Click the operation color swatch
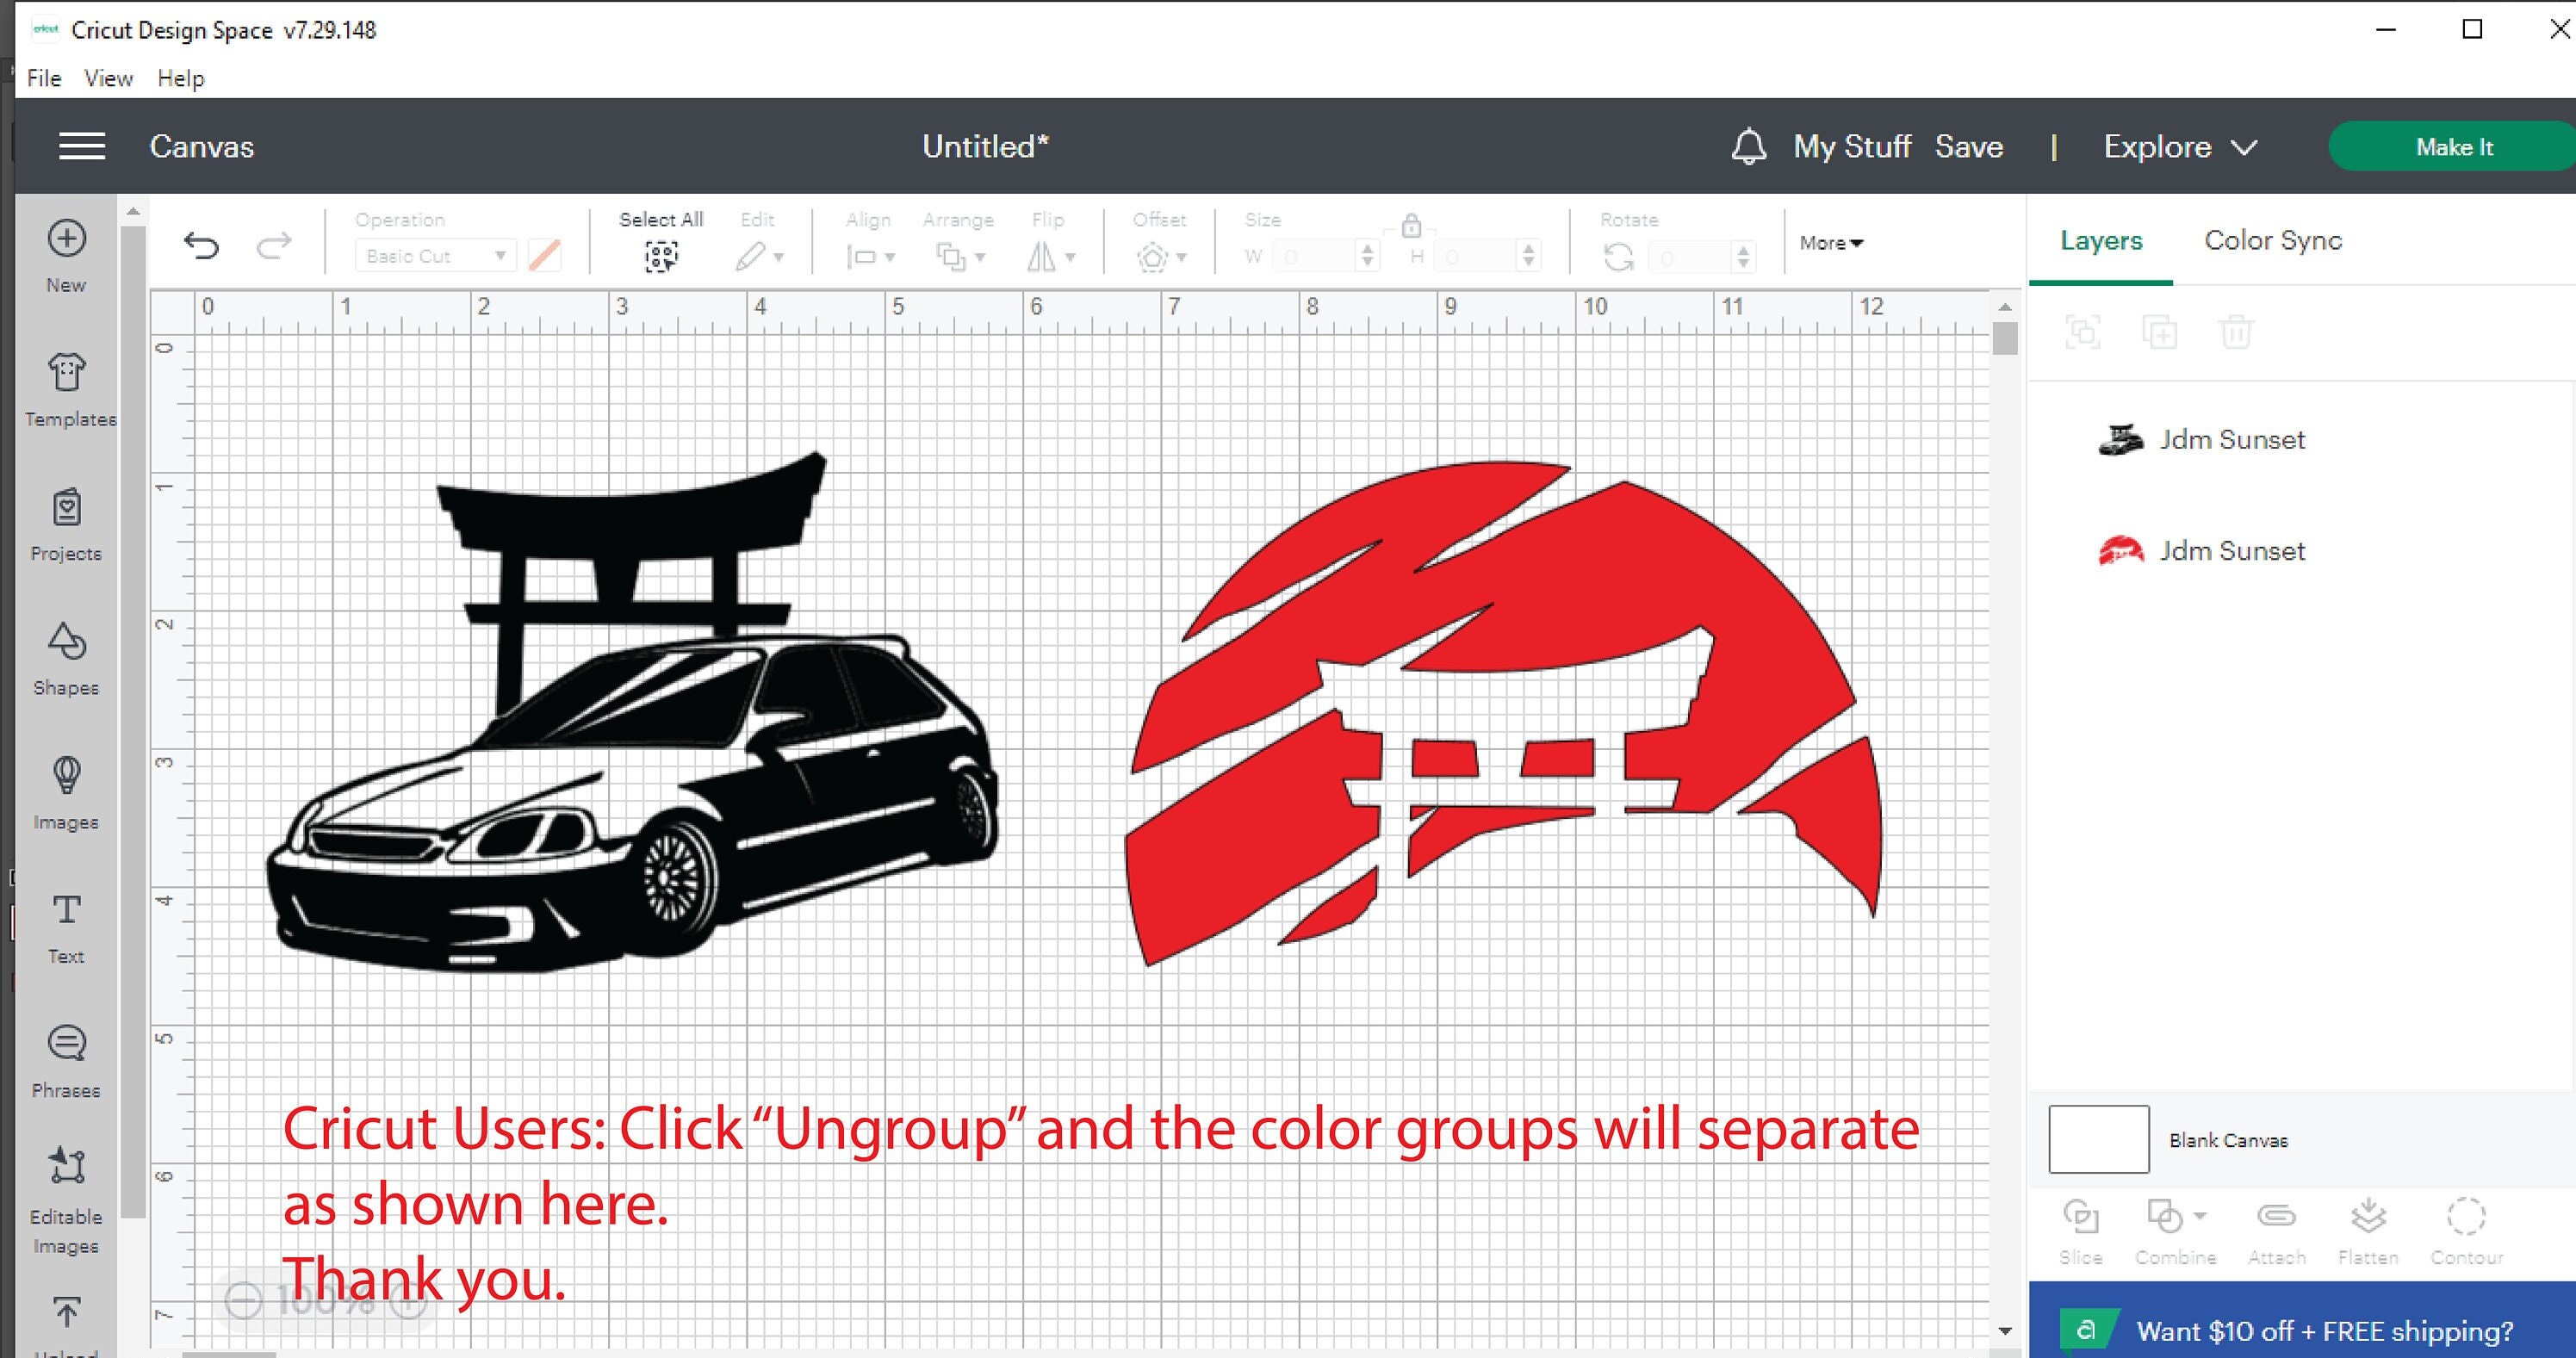Screen dimensions: 2576x1358 point(544,256)
